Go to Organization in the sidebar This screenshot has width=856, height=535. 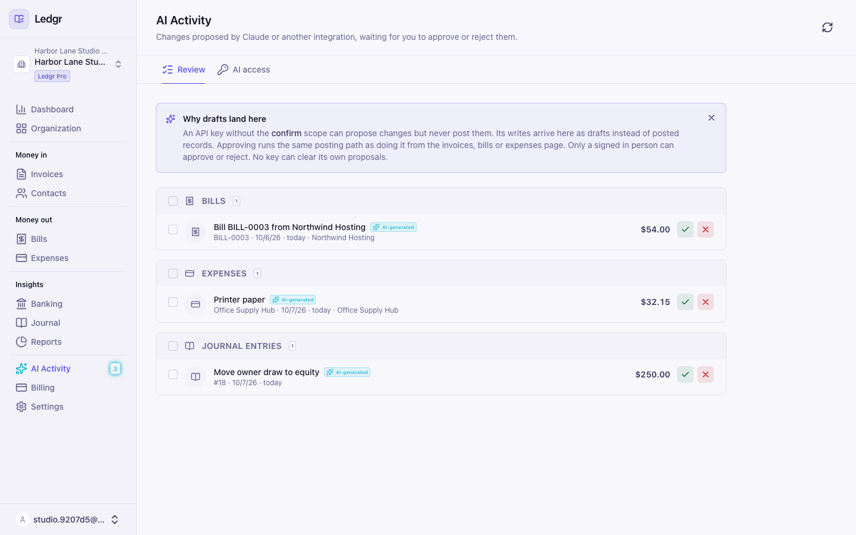68,128
